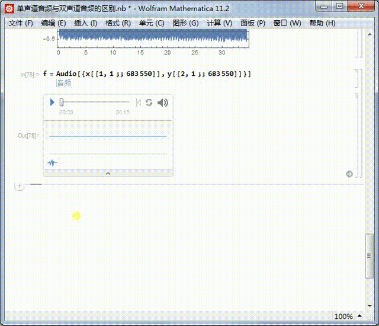Open the Cell (单元) menu

[x=152, y=23]
